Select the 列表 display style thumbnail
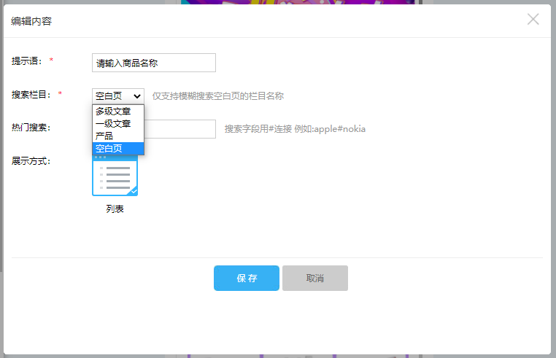 [115, 176]
